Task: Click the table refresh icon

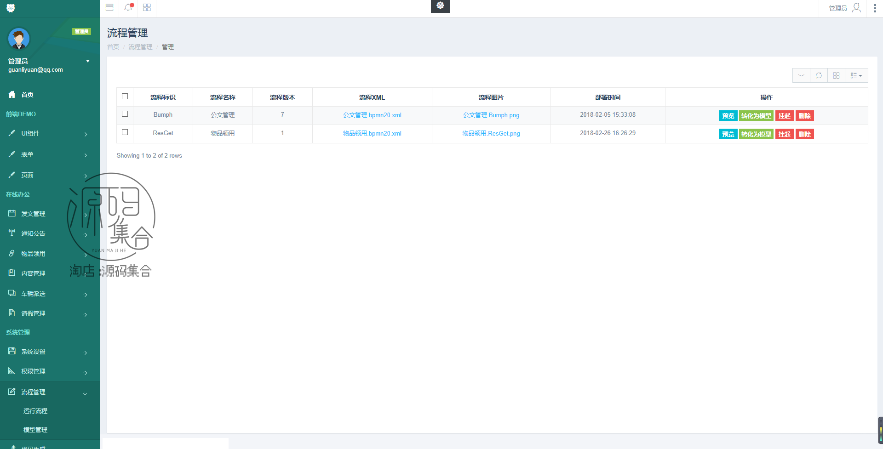Action: [x=819, y=75]
